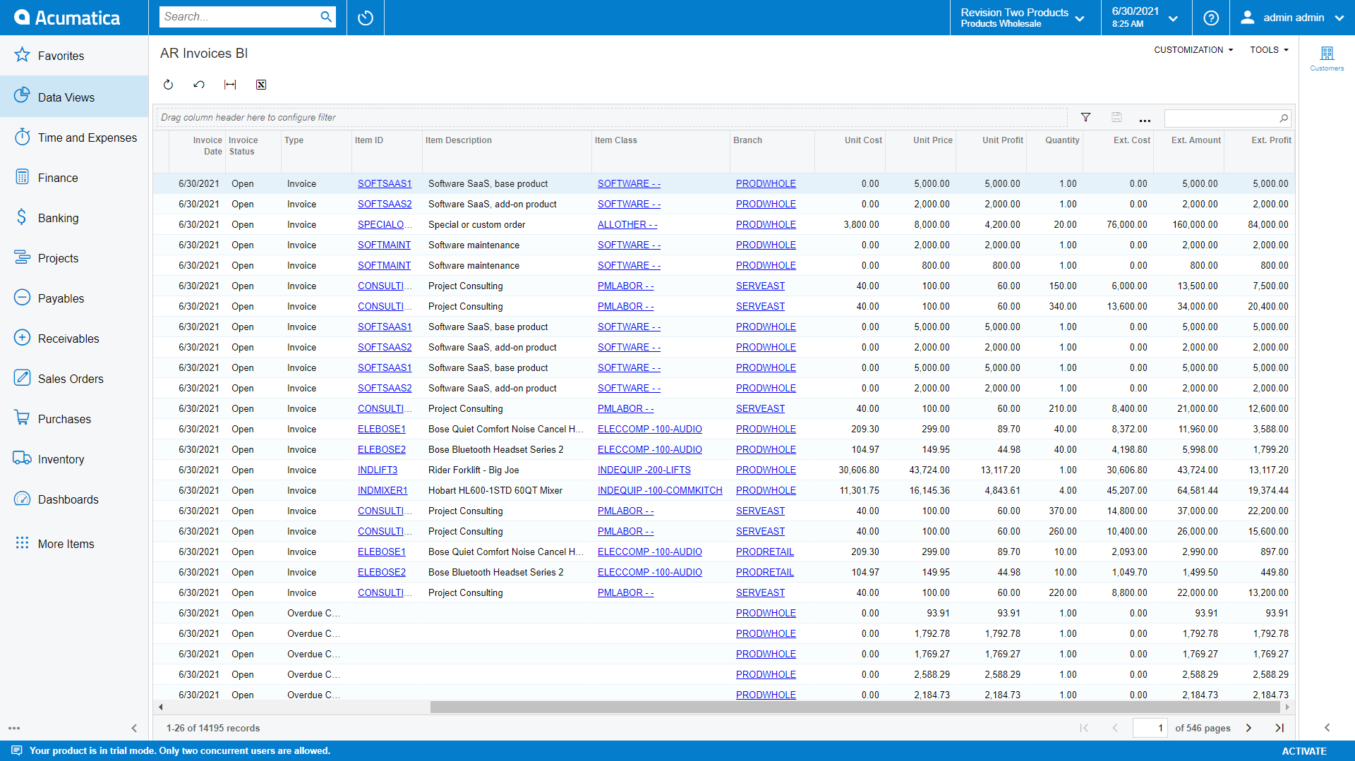Fit column widths using the resize icon
Image resolution: width=1355 pixels, height=761 pixels.
(x=230, y=85)
